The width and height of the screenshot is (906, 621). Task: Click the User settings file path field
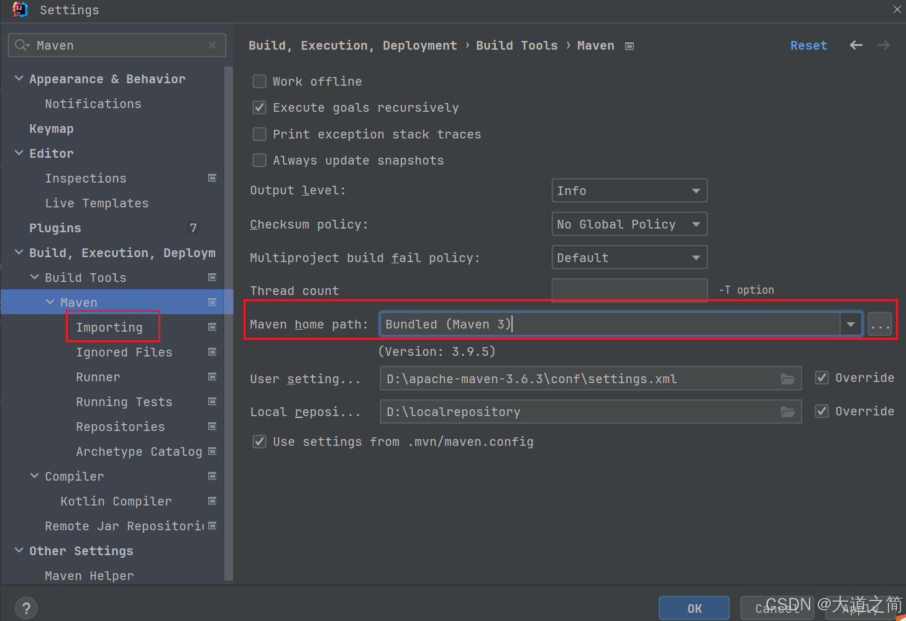point(590,379)
